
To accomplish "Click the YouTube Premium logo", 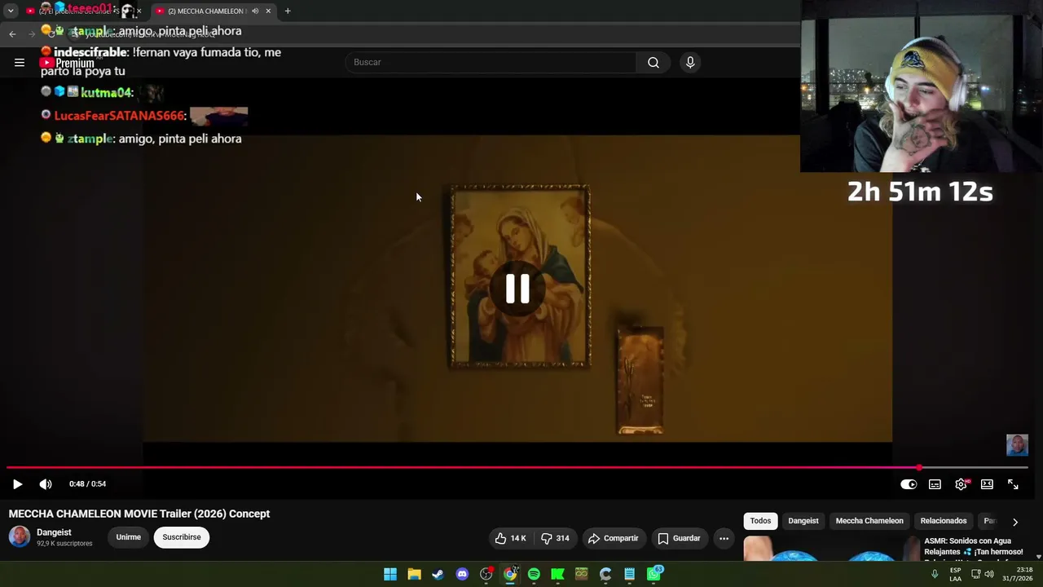I will click(x=68, y=63).
